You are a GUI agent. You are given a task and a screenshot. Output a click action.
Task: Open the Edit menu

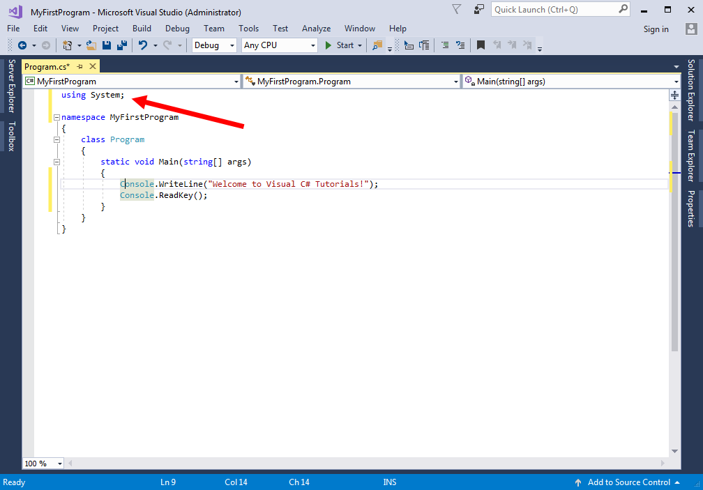tap(40, 29)
